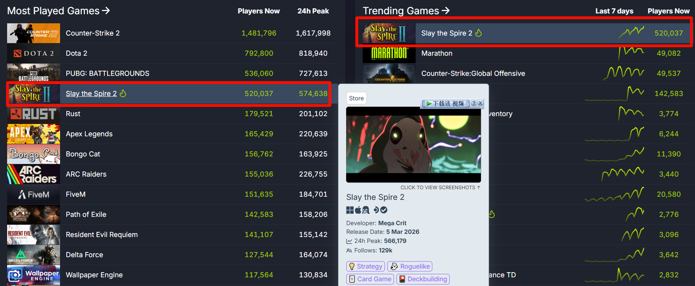Click the Store button in popup

coord(356,98)
